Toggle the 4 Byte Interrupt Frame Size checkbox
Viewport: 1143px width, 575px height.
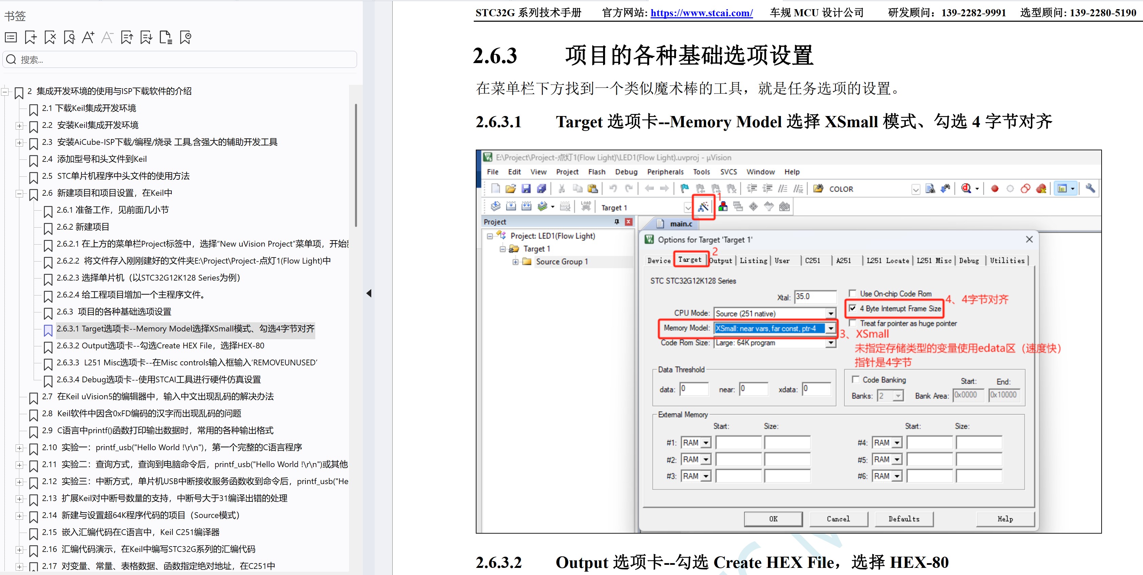point(852,308)
